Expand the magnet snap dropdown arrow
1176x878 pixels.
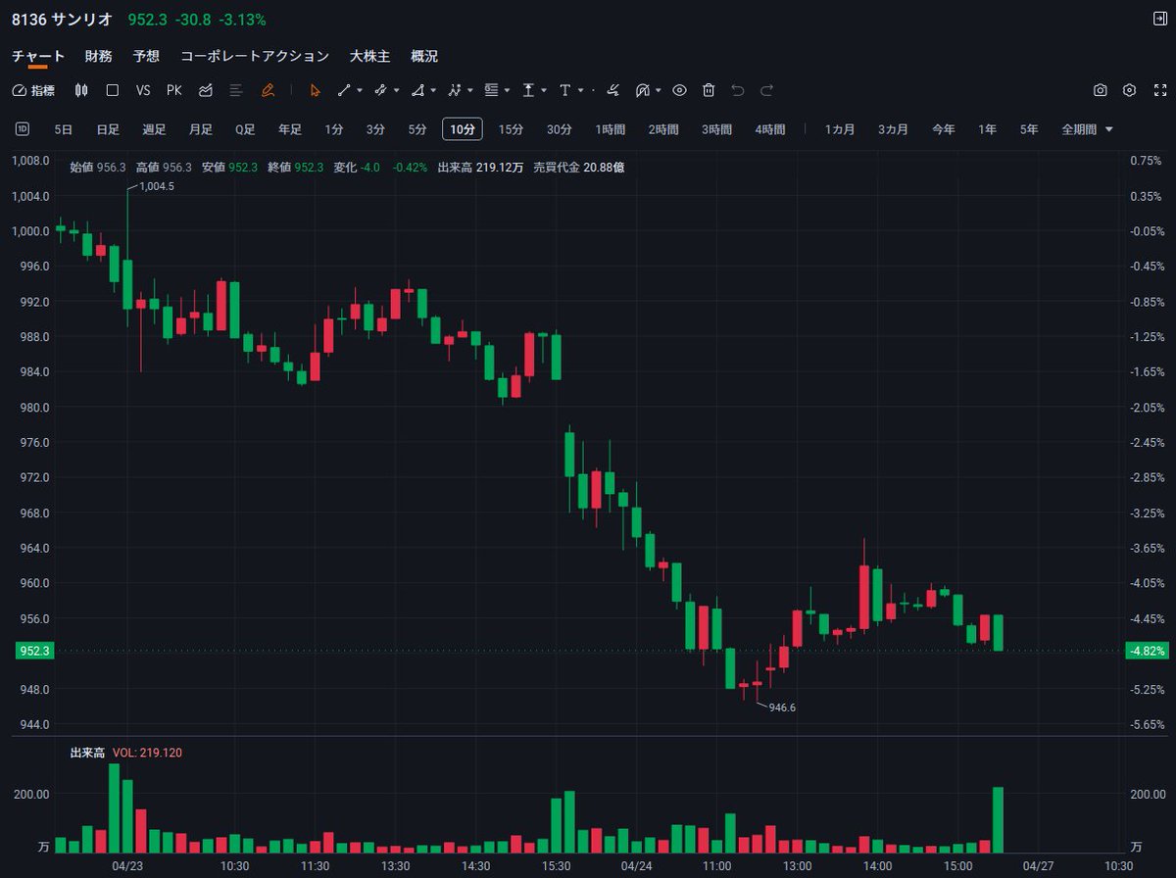pos(659,90)
